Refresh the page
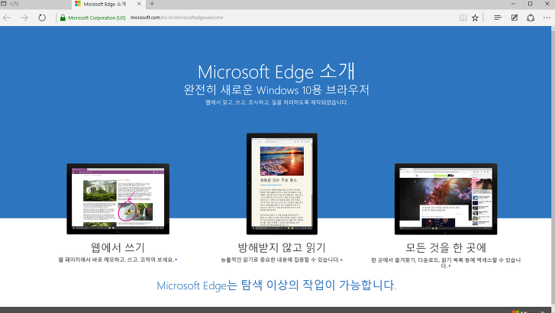The width and height of the screenshot is (555, 313). coord(42,18)
